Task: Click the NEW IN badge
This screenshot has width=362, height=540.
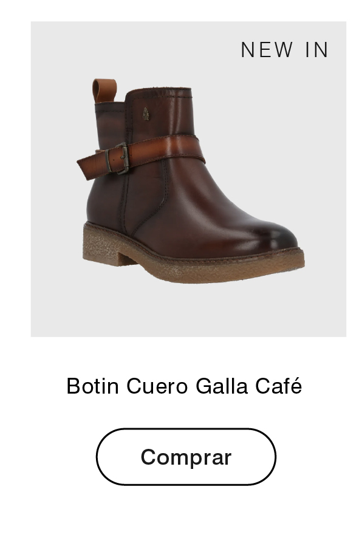Action: point(284,50)
